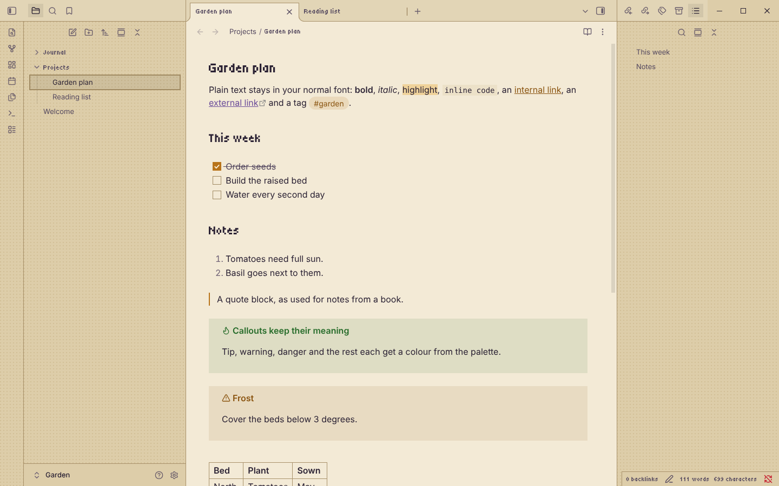The image size is (779, 486).
Task: Click the note's vertical scrollbar
Action: click(613, 168)
